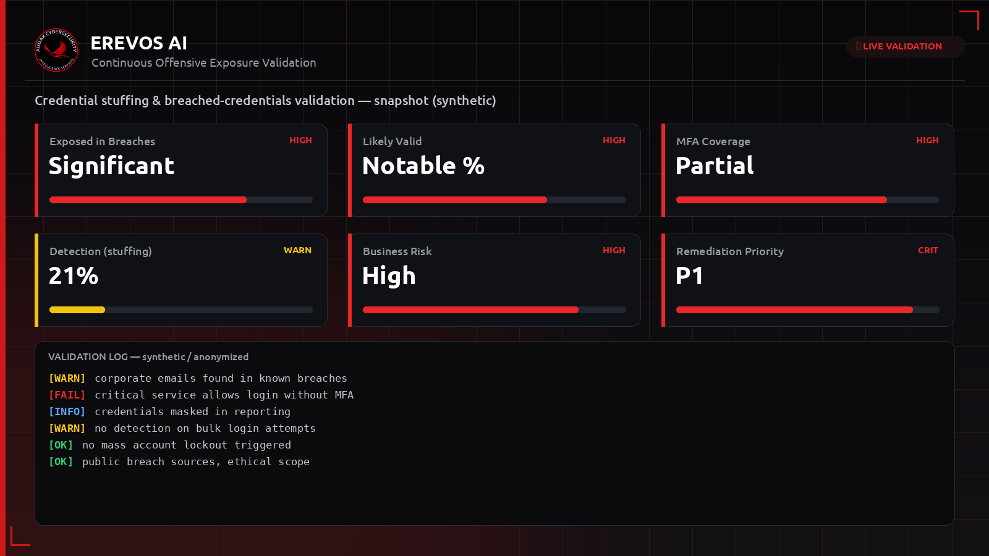The image size is (989, 556).
Task: Click the Business Risk card label
Action: pos(397,251)
